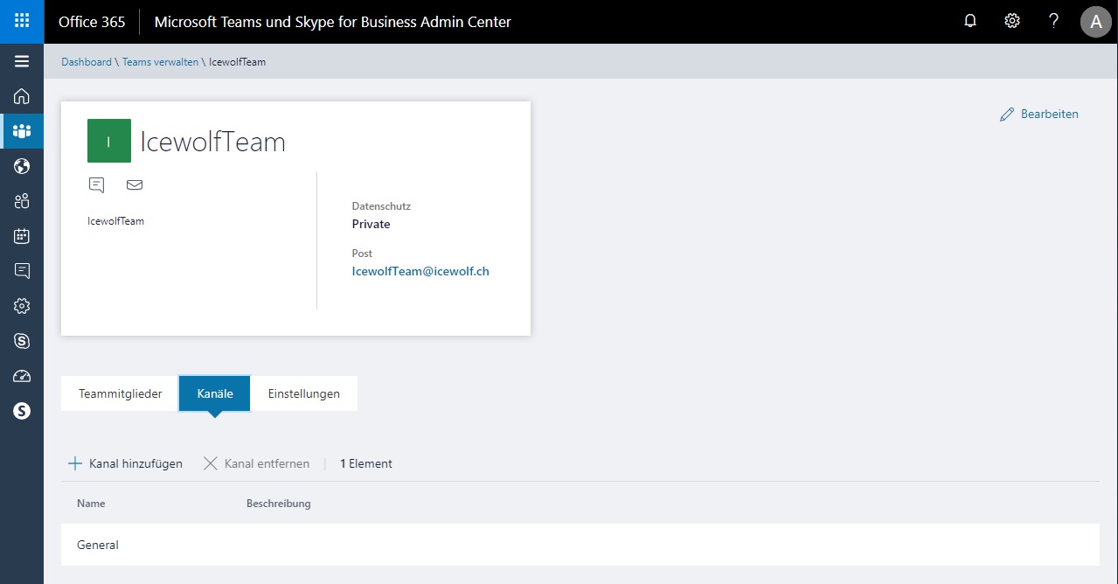Screen dimensions: 1118x584
Task: Select the General channel row
Action: pyautogui.click(x=580, y=545)
